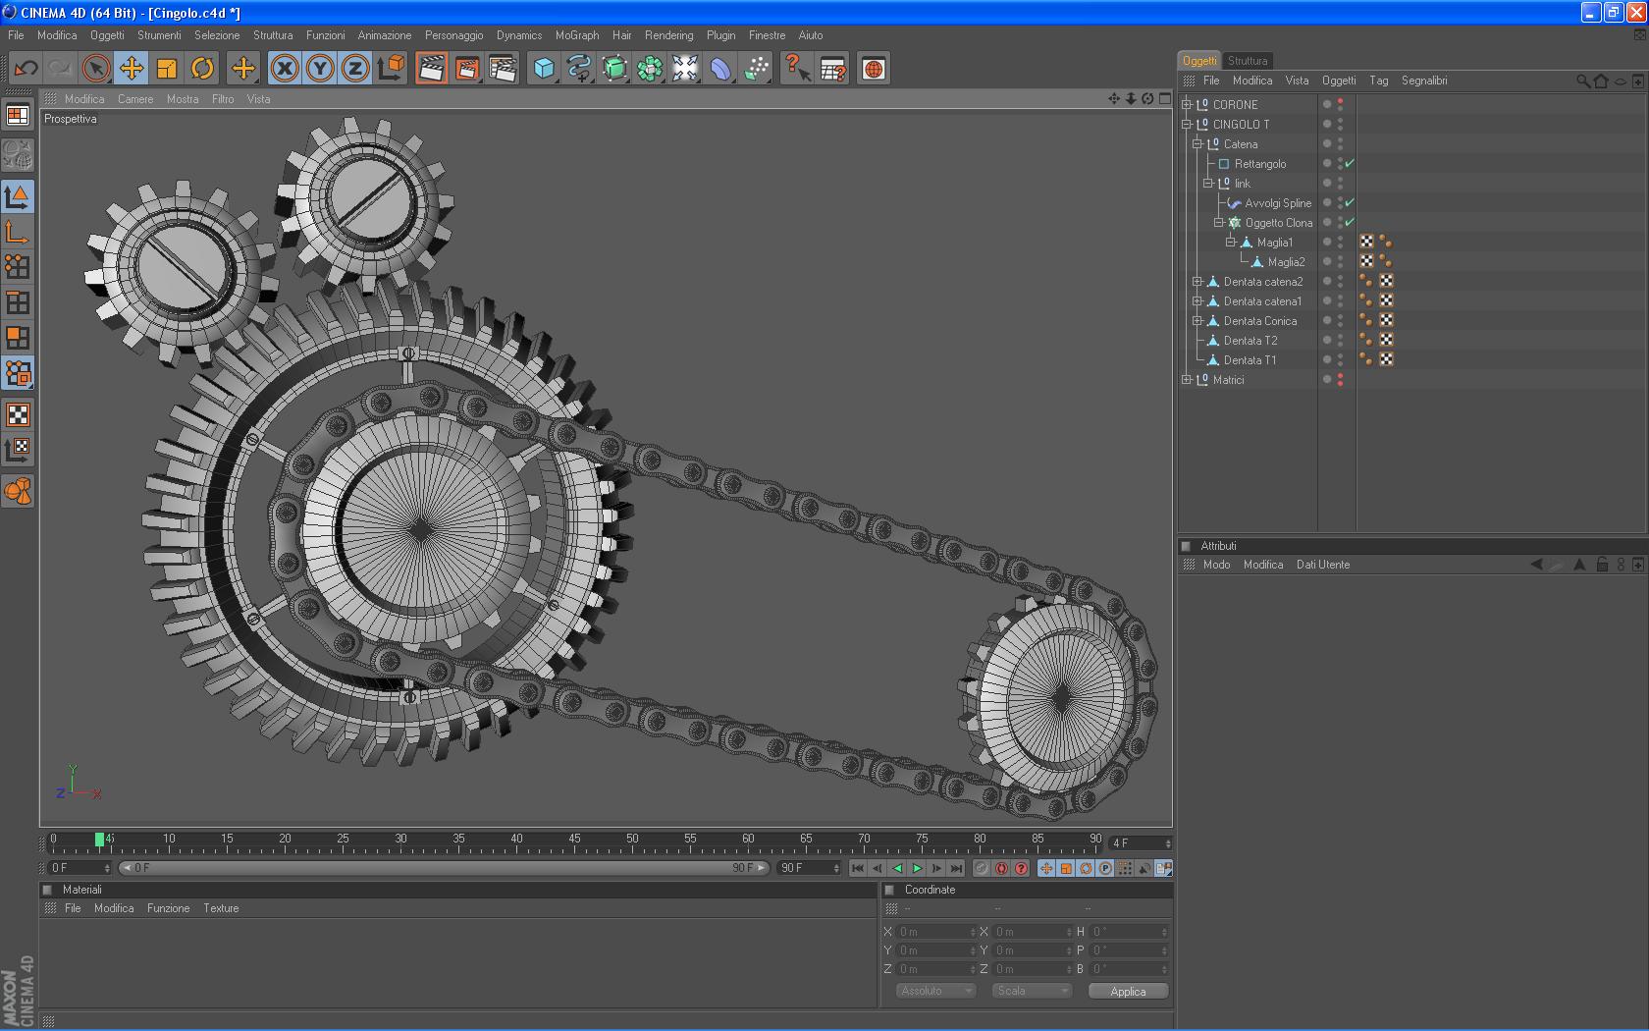Play the animation forward

(917, 868)
